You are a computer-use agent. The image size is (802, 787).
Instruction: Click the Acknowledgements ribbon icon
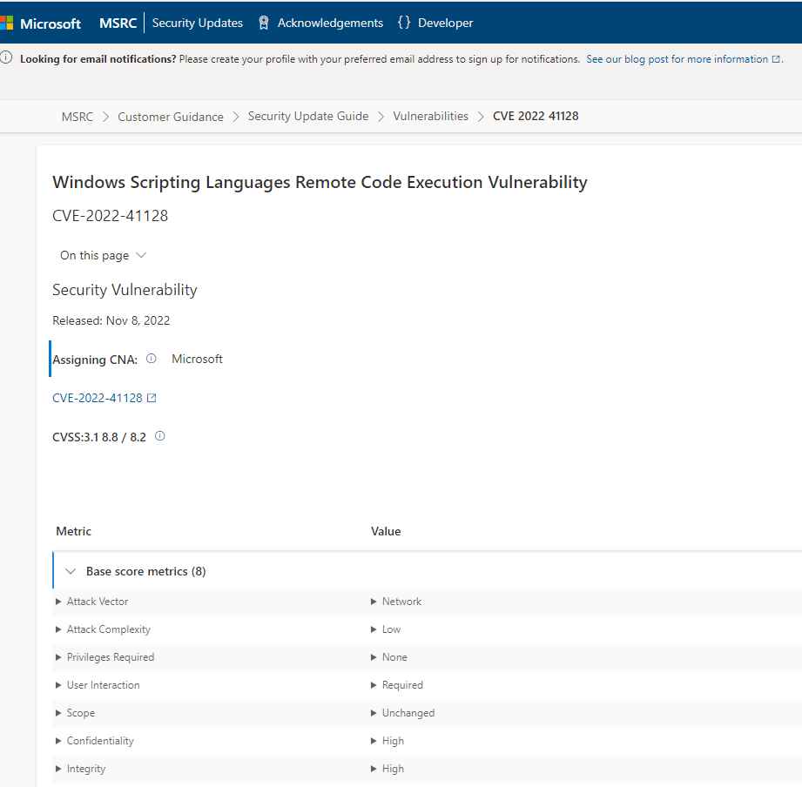click(x=263, y=23)
